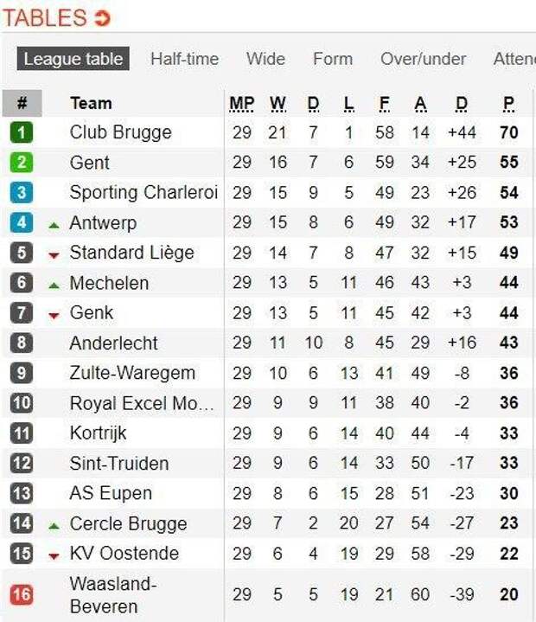Sort by the P points column header

point(508,104)
